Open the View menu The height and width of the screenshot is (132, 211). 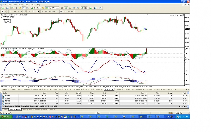coord(9,5)
